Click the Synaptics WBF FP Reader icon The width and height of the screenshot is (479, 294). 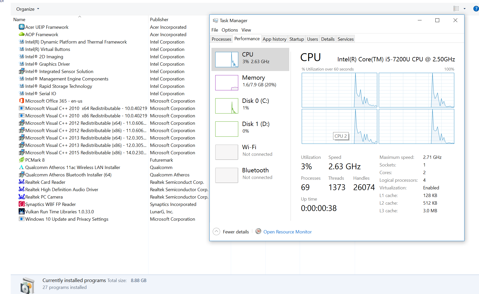pos(22,204)
